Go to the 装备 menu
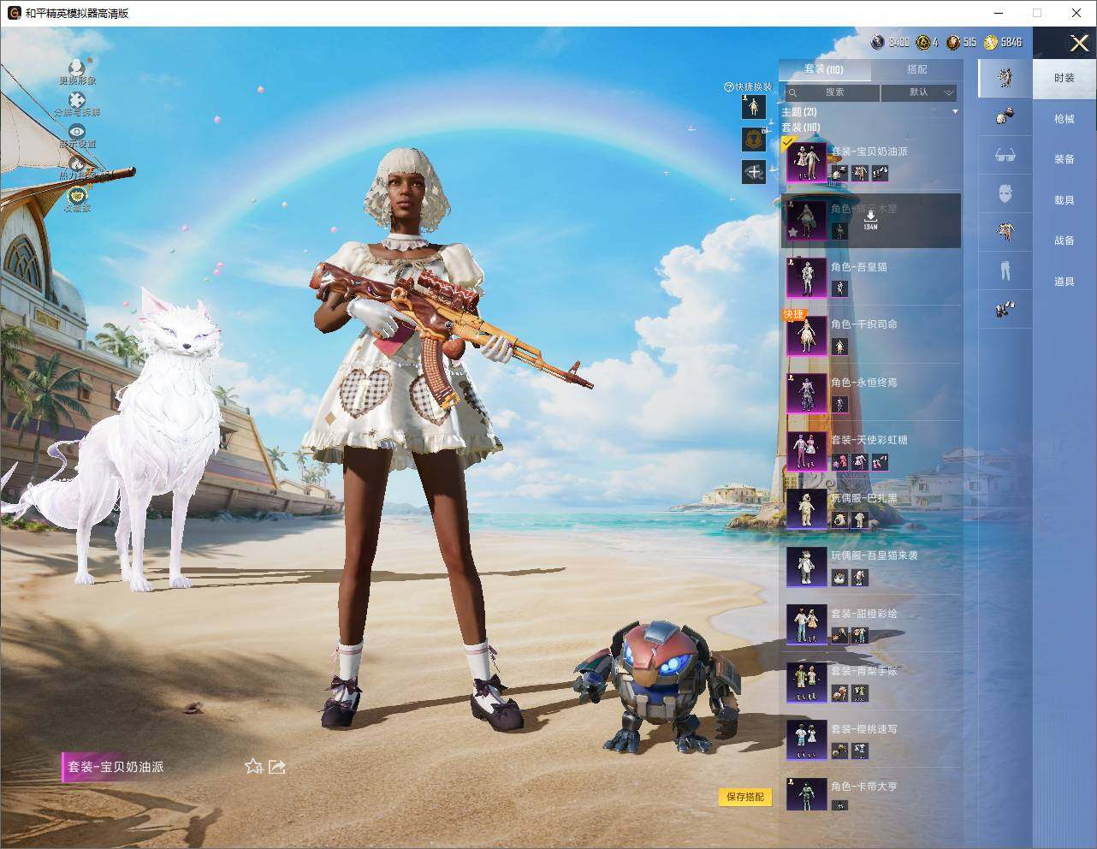This screenshot has height=849, width=1097. [x=1064, y=159]
